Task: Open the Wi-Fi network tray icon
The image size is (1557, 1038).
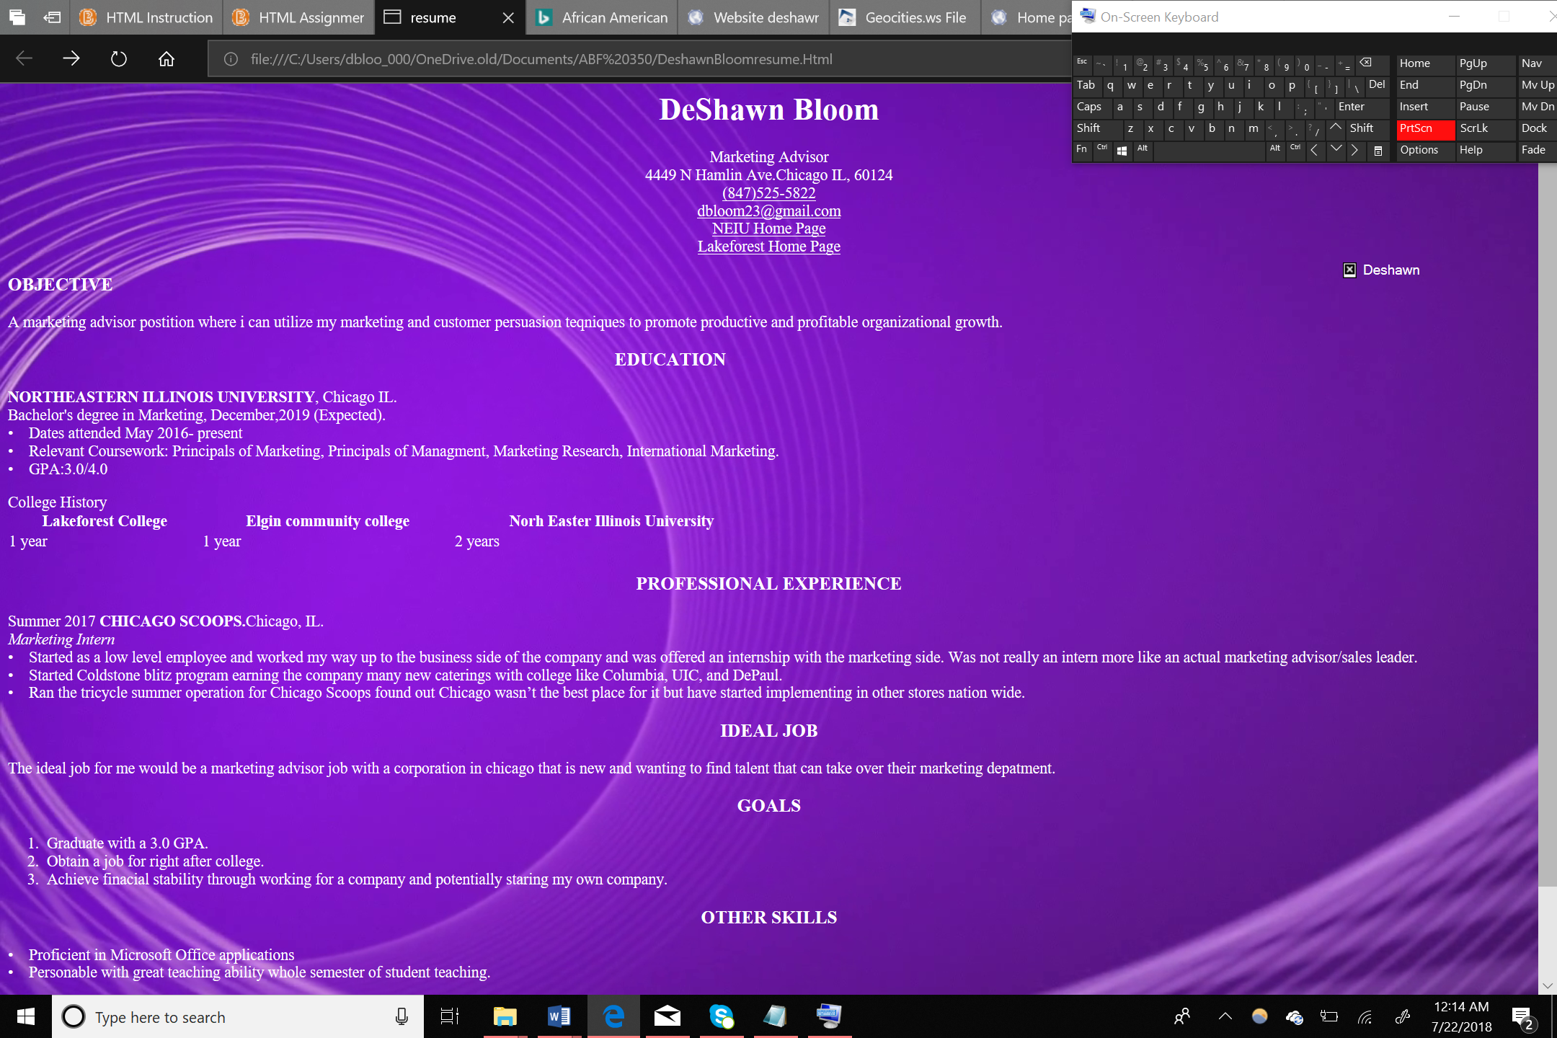Action: [1365, 1017]
